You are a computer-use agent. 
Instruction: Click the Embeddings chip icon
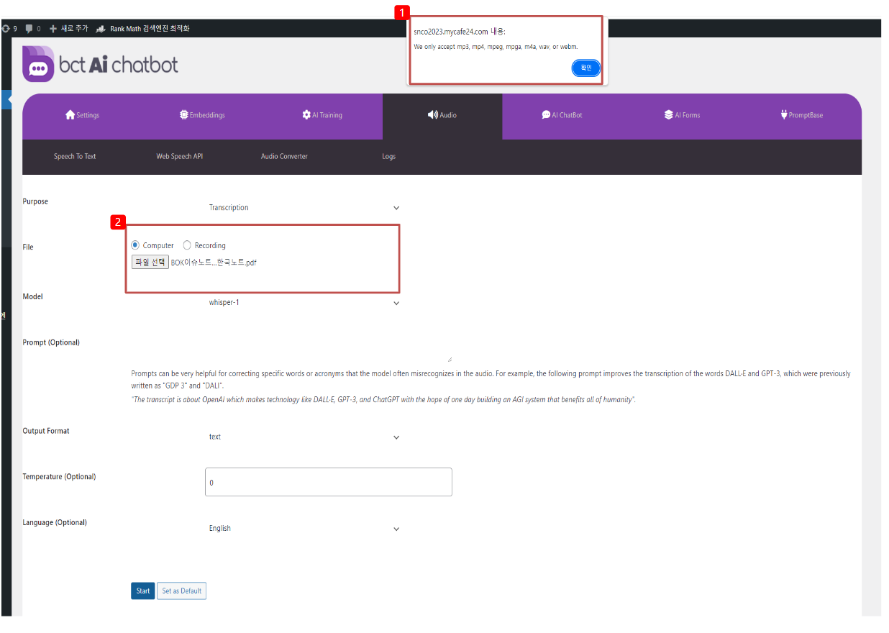pos(184,115)
